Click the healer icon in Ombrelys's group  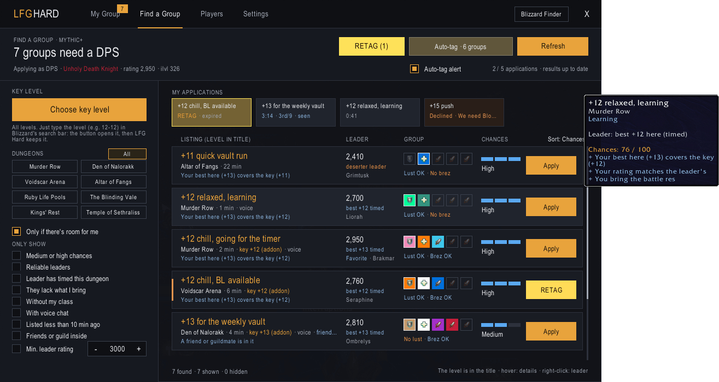click(424, 325)
